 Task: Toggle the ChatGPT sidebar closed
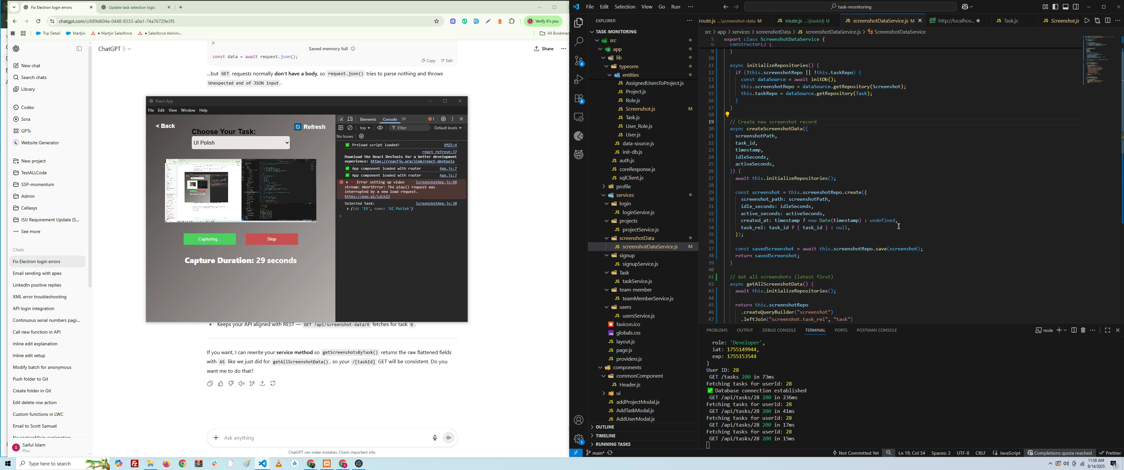click(x=79, y=49)
